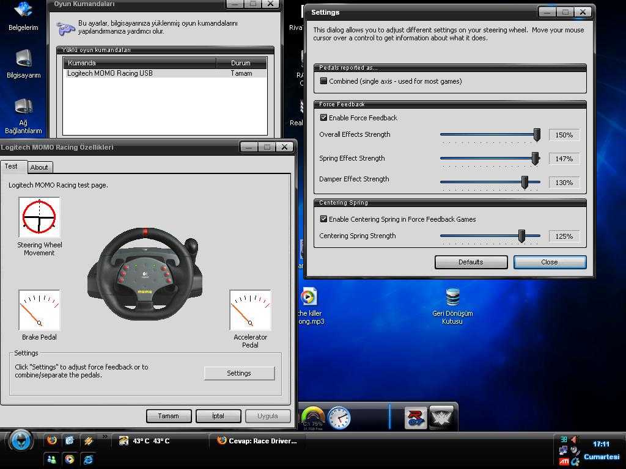Toggle Enable Force Feedback checkbox
The width and height of the screenshot is (626, 469).
[x=324, y=118]
